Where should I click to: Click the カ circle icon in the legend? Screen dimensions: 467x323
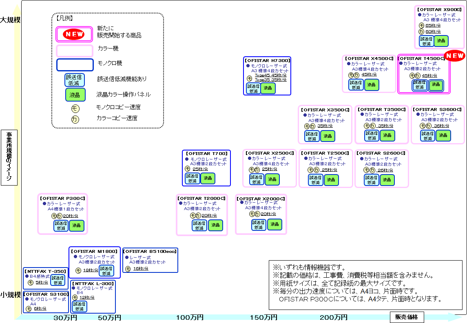75,119
